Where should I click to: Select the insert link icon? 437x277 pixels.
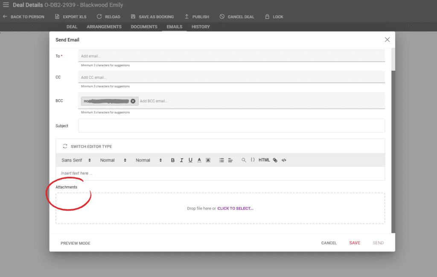[x=275, y=160]
